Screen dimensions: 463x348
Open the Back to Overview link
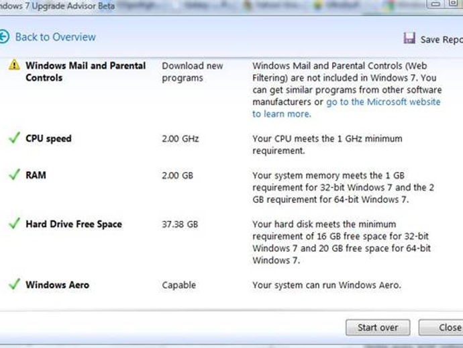(x=56, y=37)
